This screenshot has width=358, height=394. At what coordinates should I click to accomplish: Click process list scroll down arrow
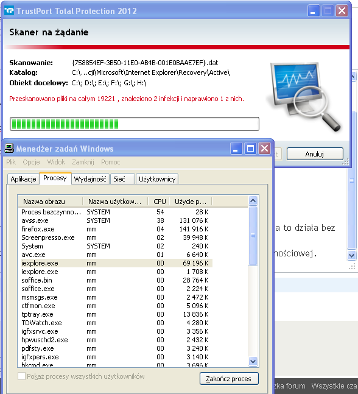253,361
